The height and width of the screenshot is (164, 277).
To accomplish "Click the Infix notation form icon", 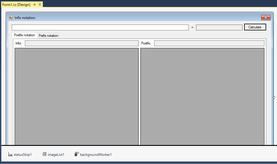I will click(x=11, y=18).
